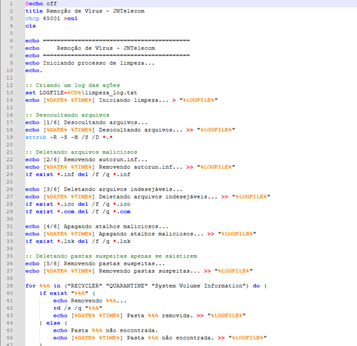Viewport: 357px width, 346px height.
Task: Click comment ':: Desocultando arquivos'
Action: 67,115
